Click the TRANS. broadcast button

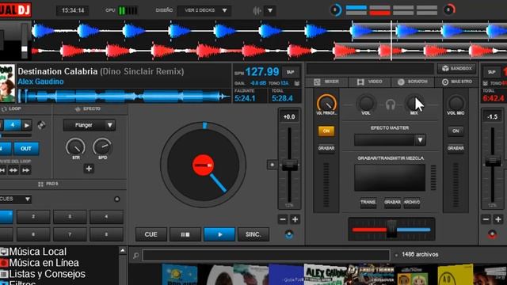point(368,203)
